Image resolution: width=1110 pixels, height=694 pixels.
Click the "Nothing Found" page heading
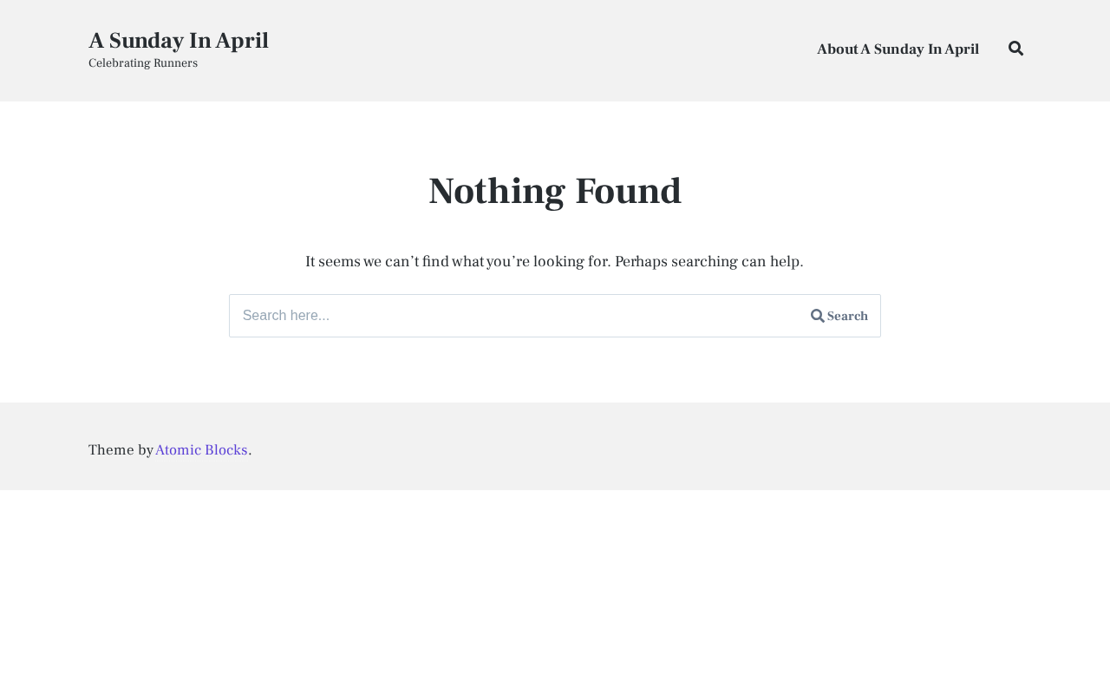coord(555,191)
